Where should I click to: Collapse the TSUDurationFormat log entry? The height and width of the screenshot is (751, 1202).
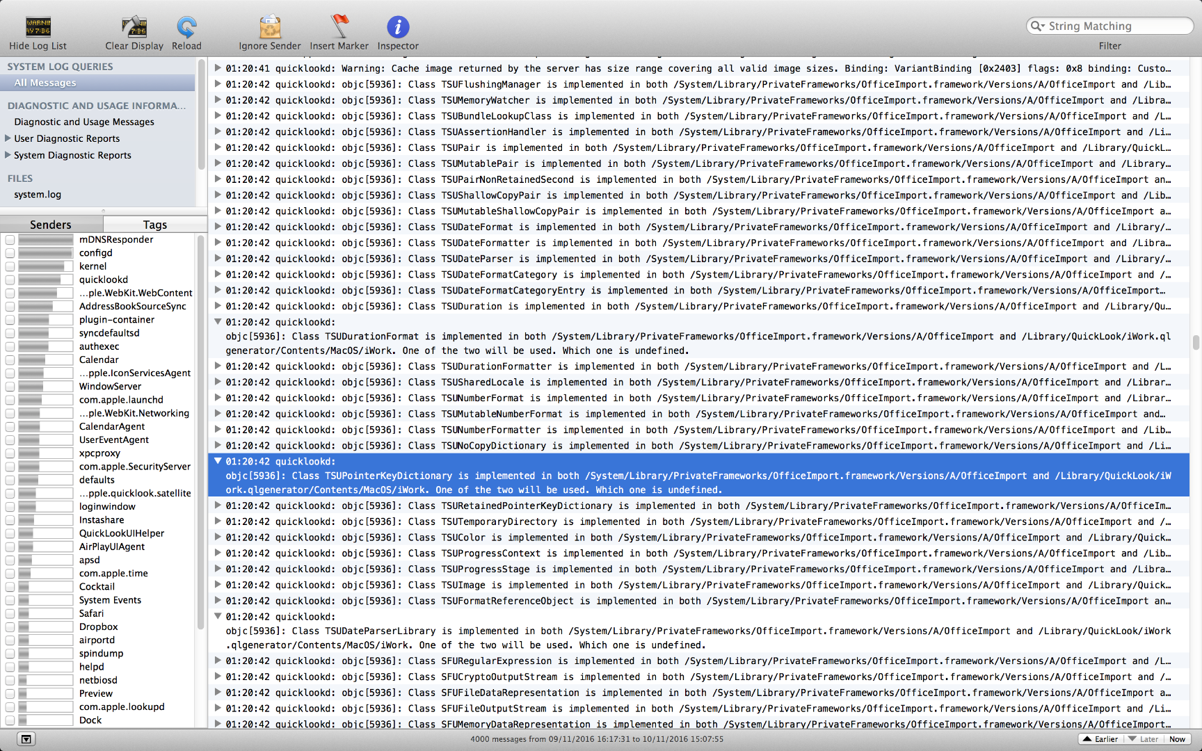pos(218,322)
